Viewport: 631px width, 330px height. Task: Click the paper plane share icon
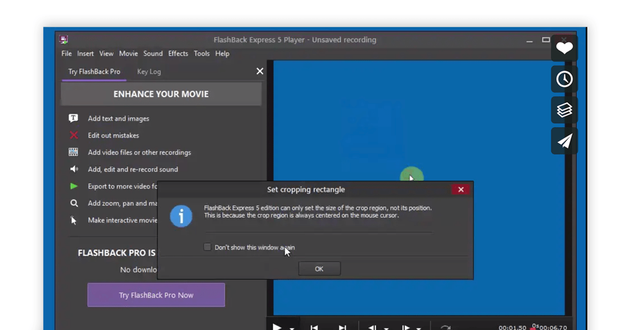(564, 141)
